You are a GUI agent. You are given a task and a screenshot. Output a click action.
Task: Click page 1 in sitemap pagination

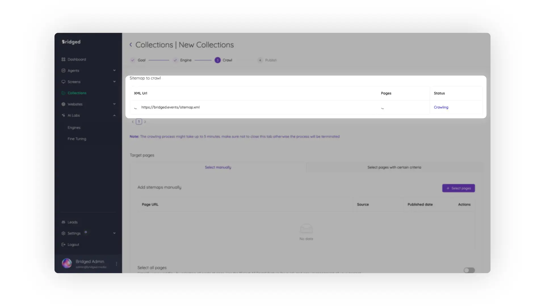tap(139, 122)
